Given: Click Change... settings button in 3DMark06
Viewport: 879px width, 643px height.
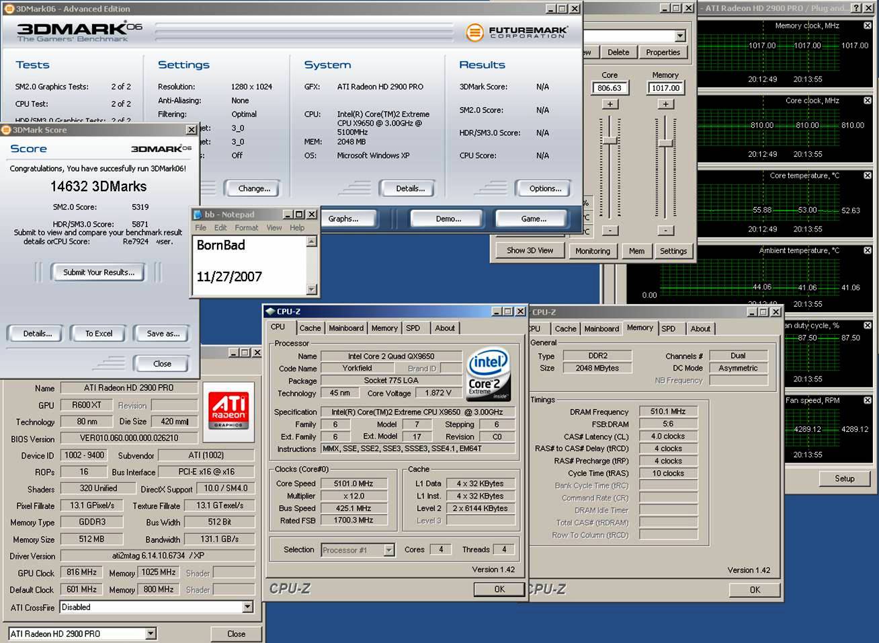Looking at the screenshot, I should (x=254, y=189).
